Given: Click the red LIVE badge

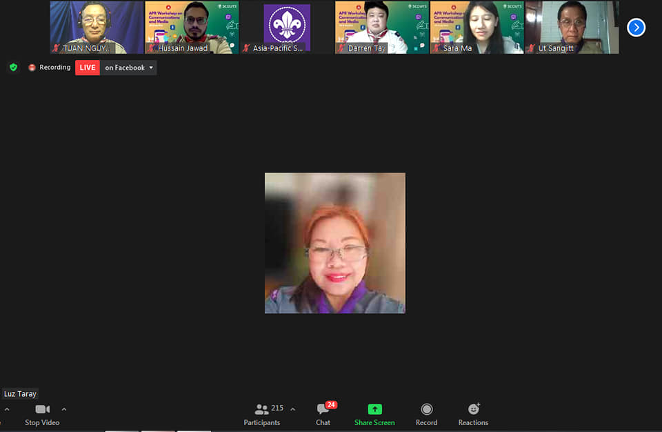Looking at the screenshot, I should 88,68.
